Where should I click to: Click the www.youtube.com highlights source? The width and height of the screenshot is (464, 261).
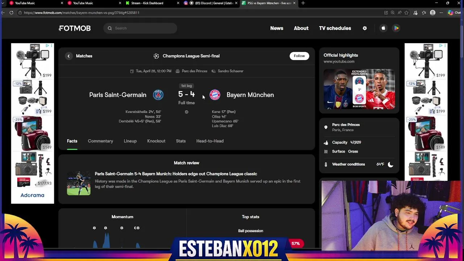tap(339, 62)
